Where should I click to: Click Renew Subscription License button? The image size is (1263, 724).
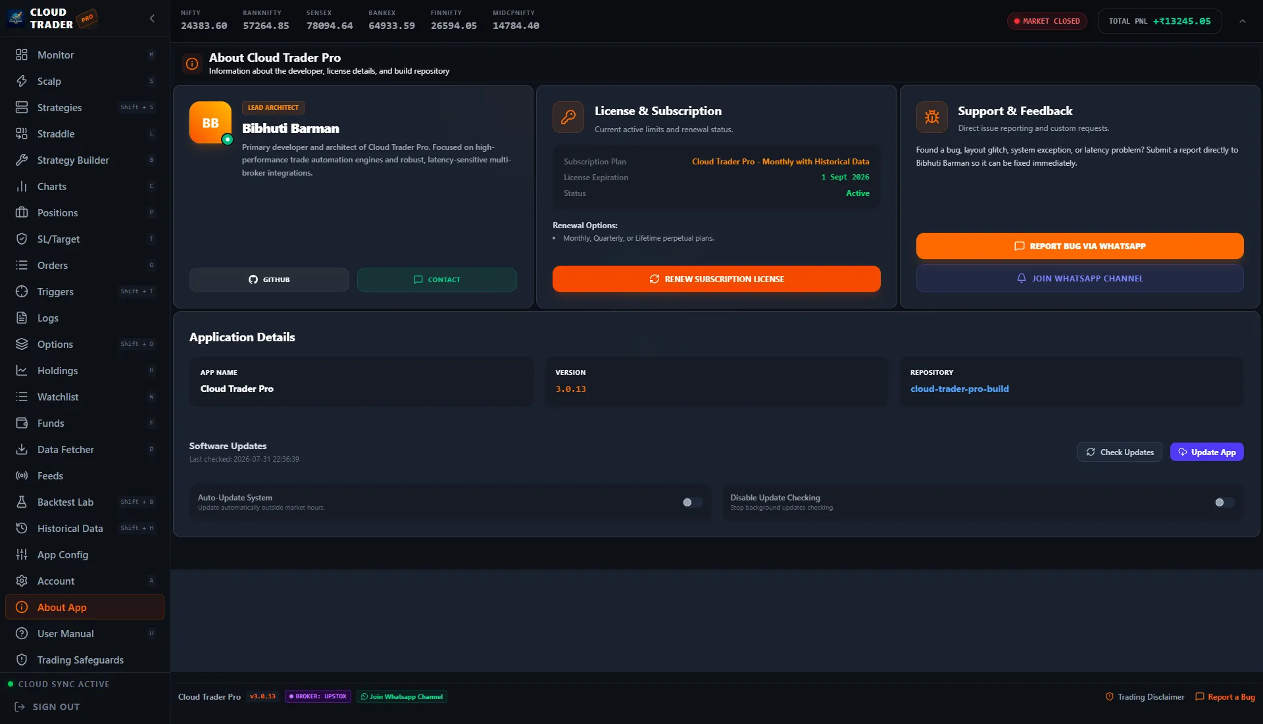click(x=716, y=279)
